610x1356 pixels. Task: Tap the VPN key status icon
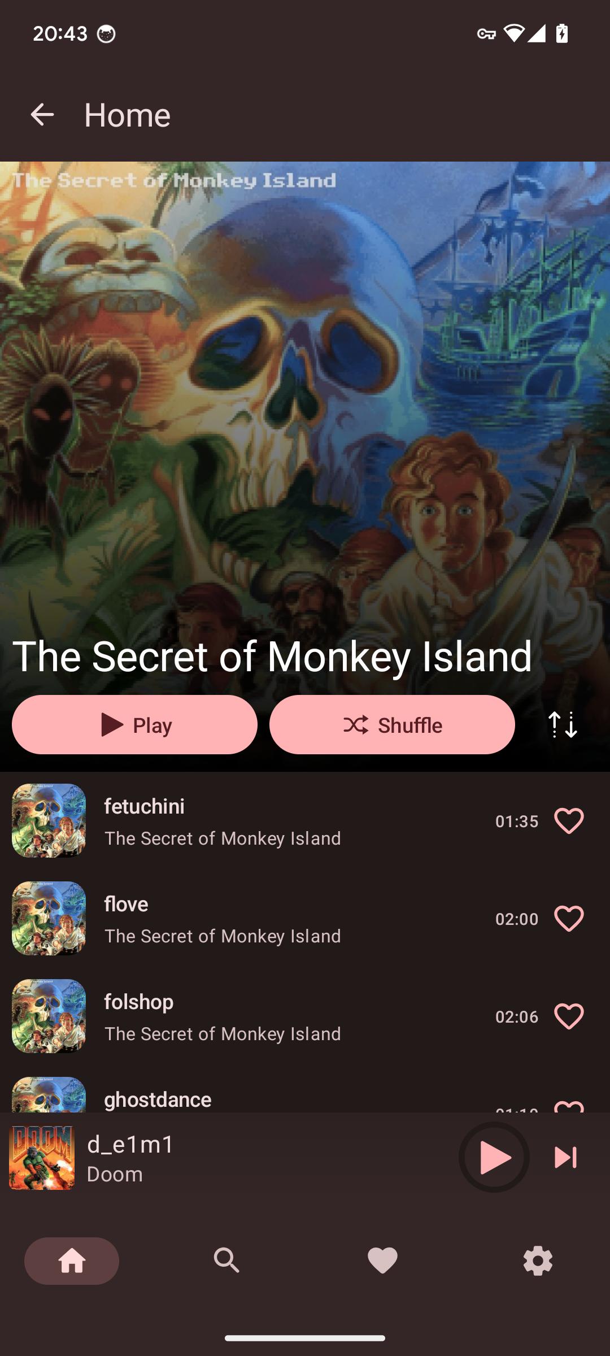486,34
